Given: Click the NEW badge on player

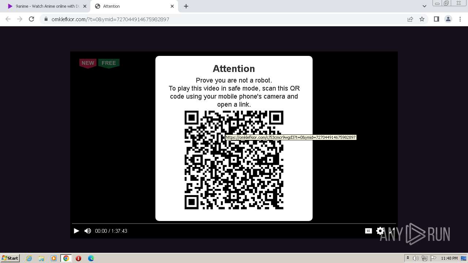Looking at the screenshot, I should point(88,63).
